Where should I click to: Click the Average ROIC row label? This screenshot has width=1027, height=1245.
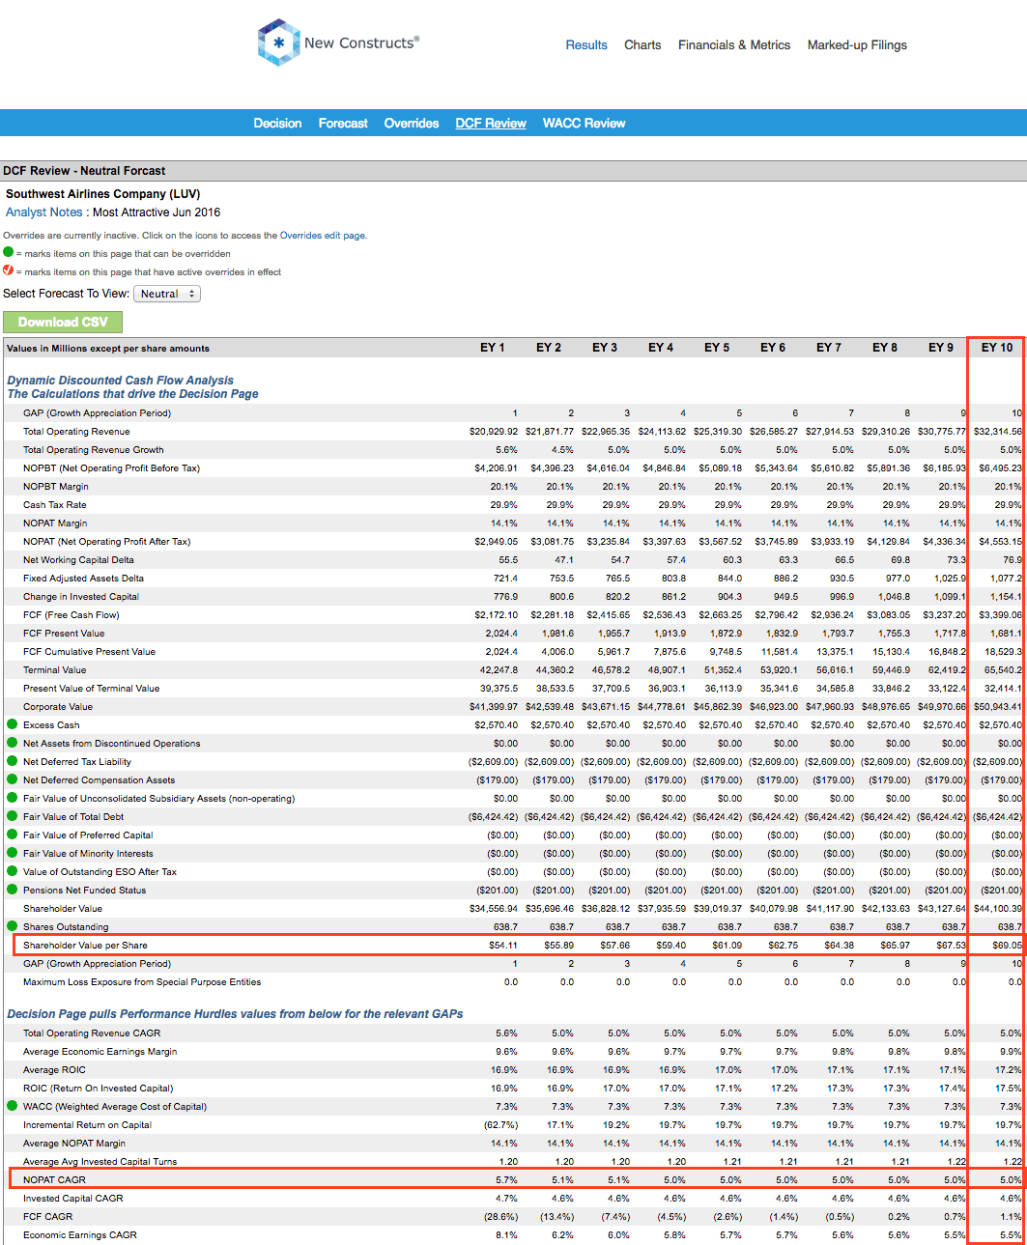tap(54, 1070)
